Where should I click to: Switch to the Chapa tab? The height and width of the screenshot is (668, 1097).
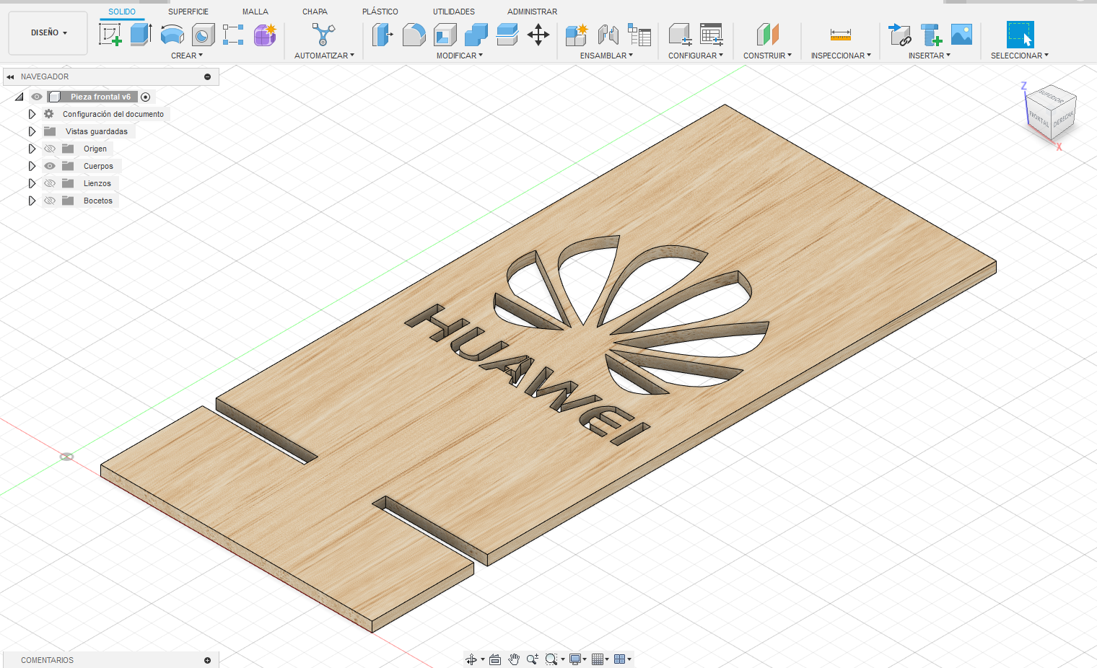315,12
